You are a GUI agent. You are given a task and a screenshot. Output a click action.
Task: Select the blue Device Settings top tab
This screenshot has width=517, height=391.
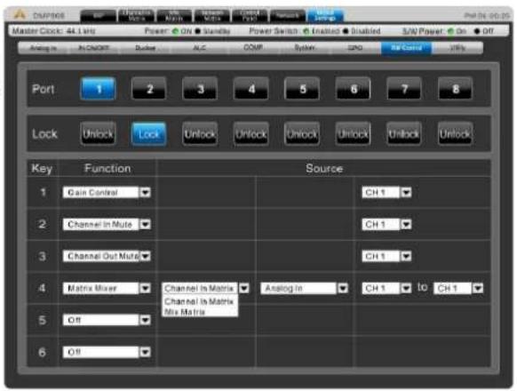click(325, 15)
